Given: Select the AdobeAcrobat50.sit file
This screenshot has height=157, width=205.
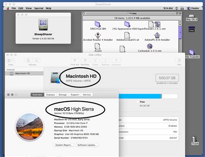Looking at the screenshot, I should coord(128,37).
